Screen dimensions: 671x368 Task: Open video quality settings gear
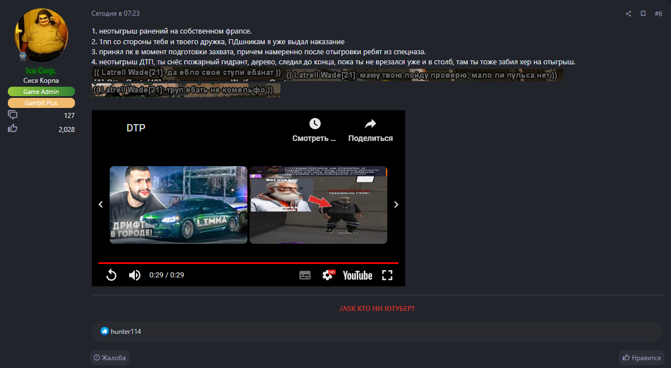point(327,275)
